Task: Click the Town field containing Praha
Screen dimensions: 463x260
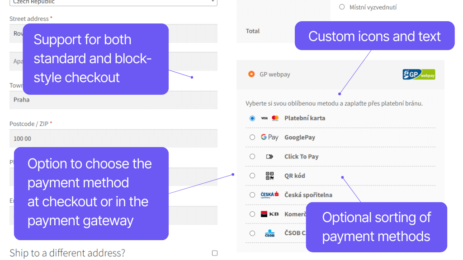Action: click(113, 100)
